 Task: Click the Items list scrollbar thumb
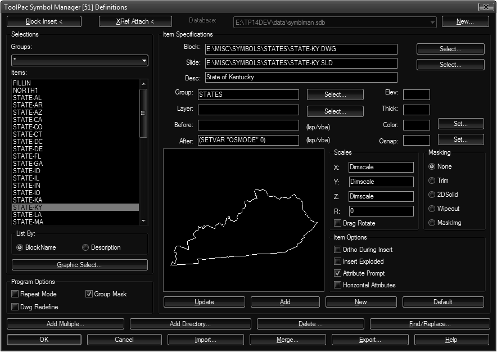(x=143, y=113)
